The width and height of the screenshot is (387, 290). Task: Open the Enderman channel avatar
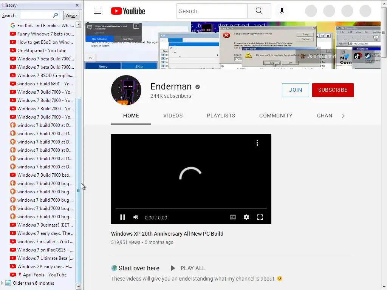pos(126,90)
